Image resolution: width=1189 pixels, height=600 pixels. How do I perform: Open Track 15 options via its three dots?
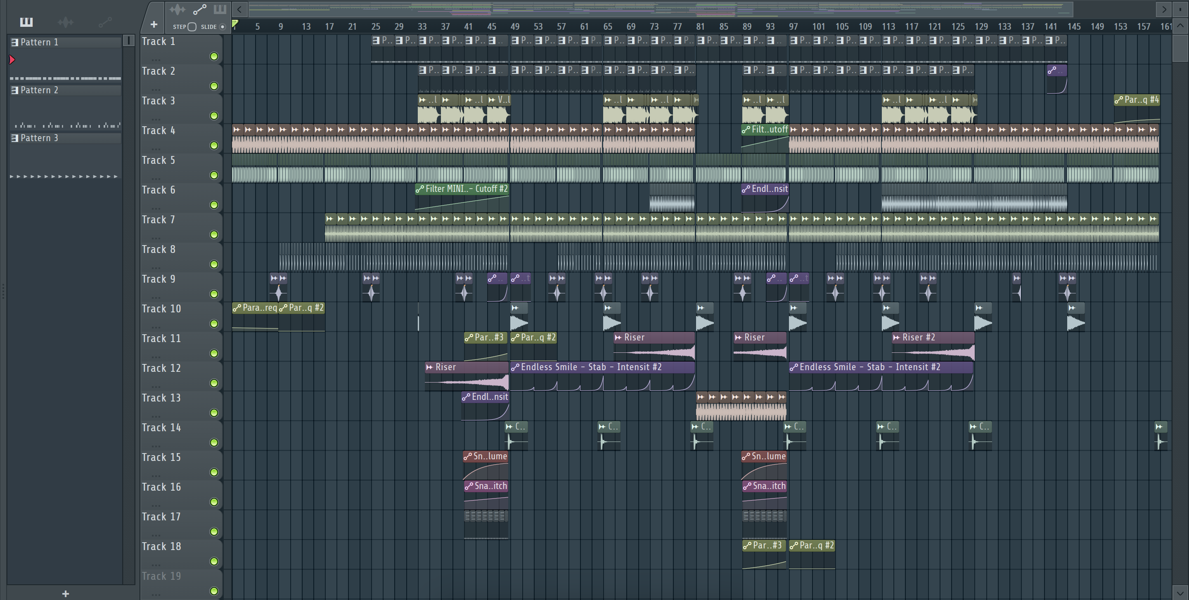click(156, 476)
